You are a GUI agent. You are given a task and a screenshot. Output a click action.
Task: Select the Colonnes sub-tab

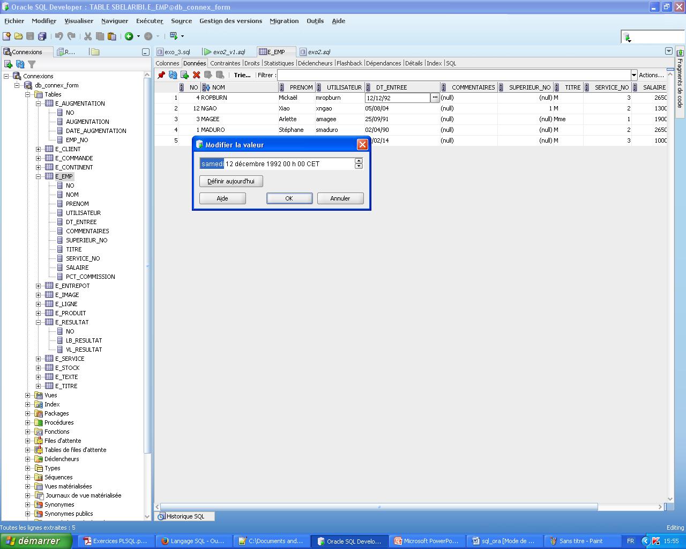[167, 63]
